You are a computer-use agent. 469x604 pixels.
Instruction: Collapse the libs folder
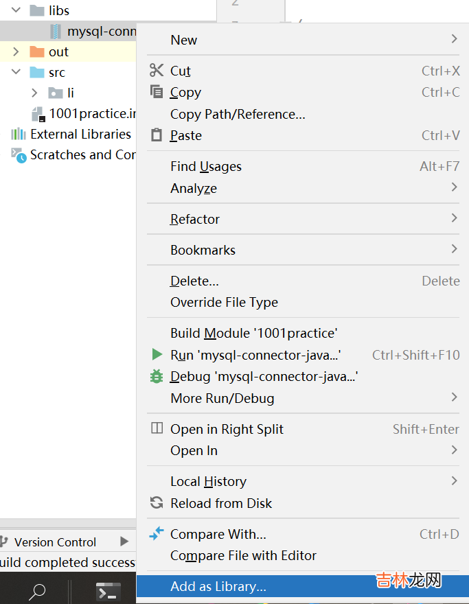16,11
